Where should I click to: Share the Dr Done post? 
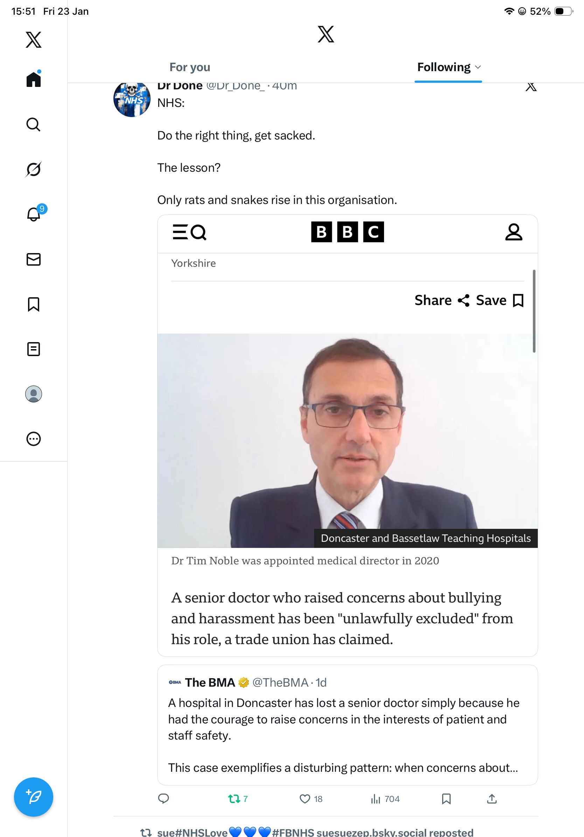pyautogui.click(x=492, y=799)
